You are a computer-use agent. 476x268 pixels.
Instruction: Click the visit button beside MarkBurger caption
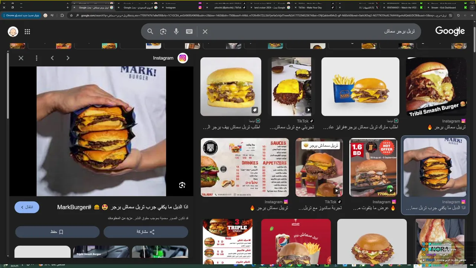click(x=27, y=207)
